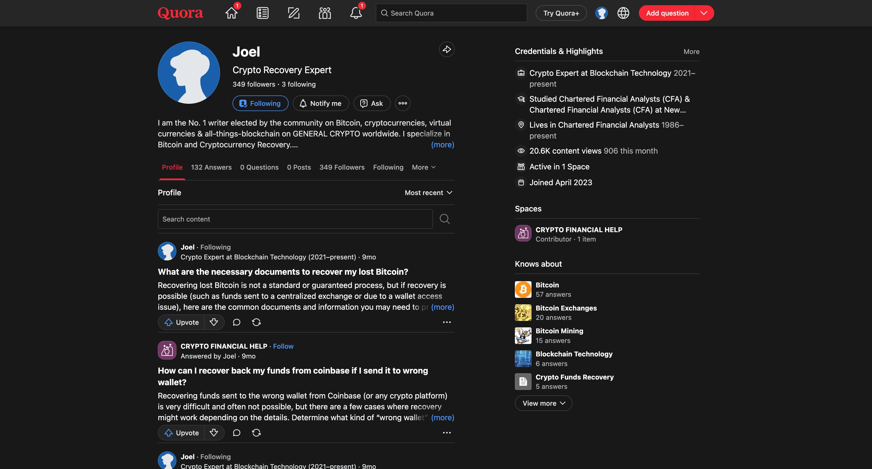
Task: Open the Notifications bell icon
Action: [356, 13]
